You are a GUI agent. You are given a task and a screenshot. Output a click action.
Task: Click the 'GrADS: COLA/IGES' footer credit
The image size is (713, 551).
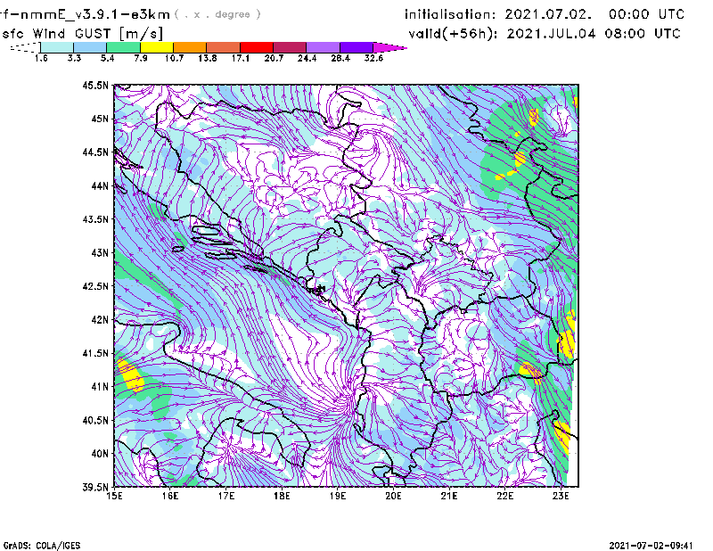pos(42,546)
